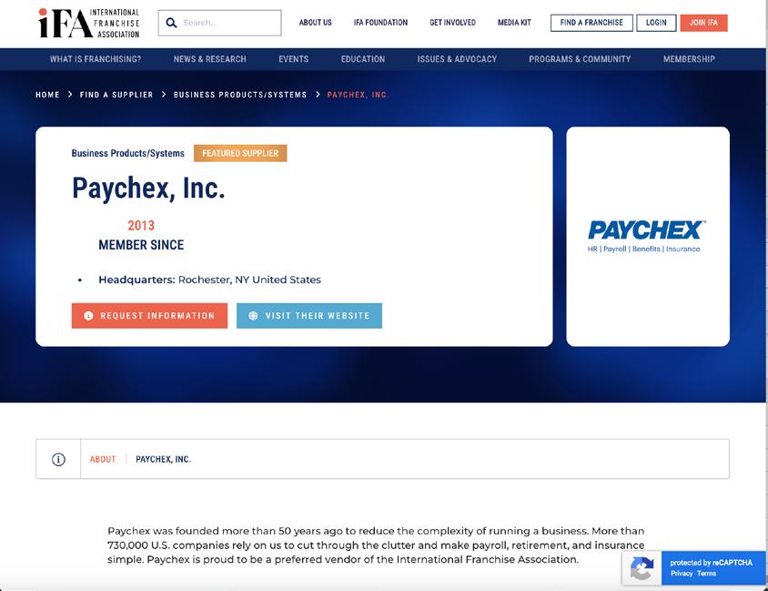Click the magnifying glass search icon
This screenshot has width=768, height=591.
point(171,23)
